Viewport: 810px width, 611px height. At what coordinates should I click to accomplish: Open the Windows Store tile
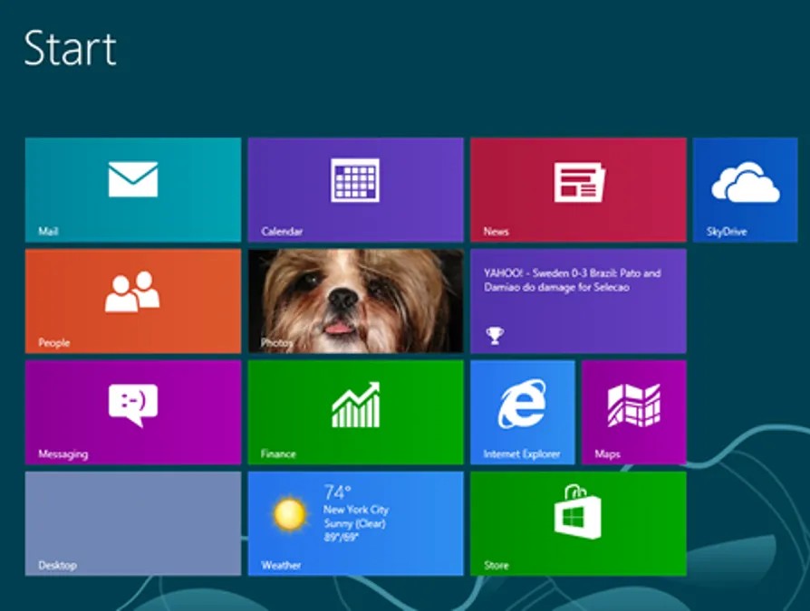coord(578,523)
